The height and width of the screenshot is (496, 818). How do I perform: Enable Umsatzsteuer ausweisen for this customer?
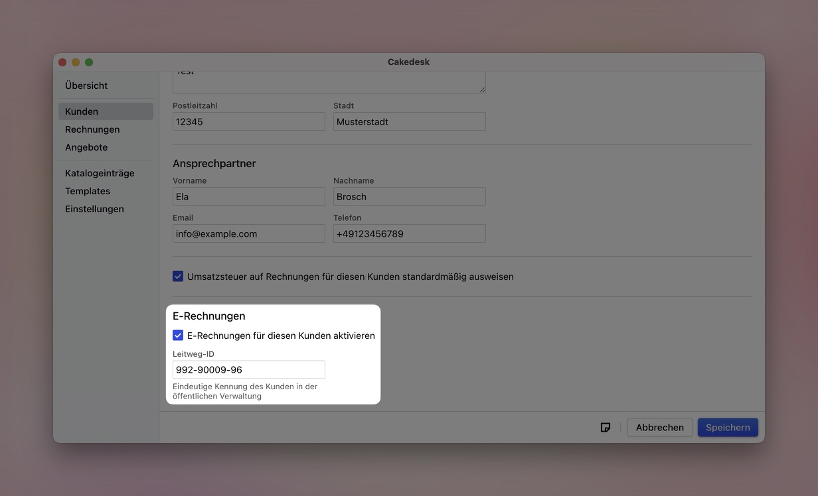(x=177, y=276)
